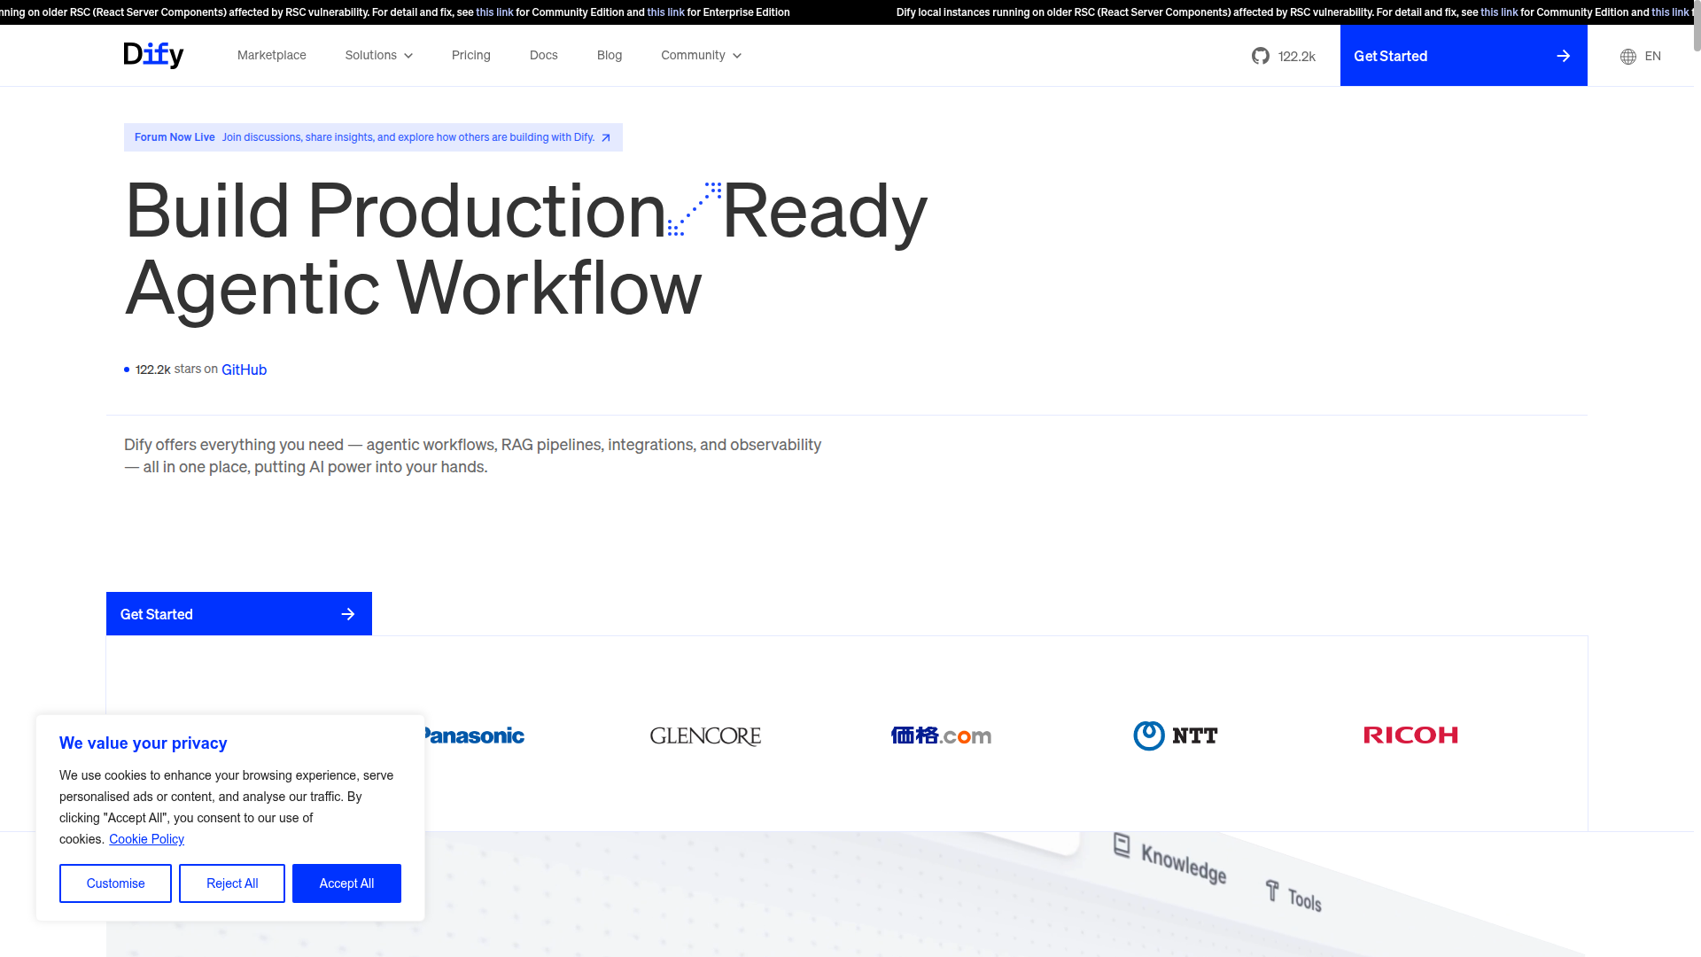The image size is (1701, 957).
Task: Click the globe language icon
Action: 1627,57
